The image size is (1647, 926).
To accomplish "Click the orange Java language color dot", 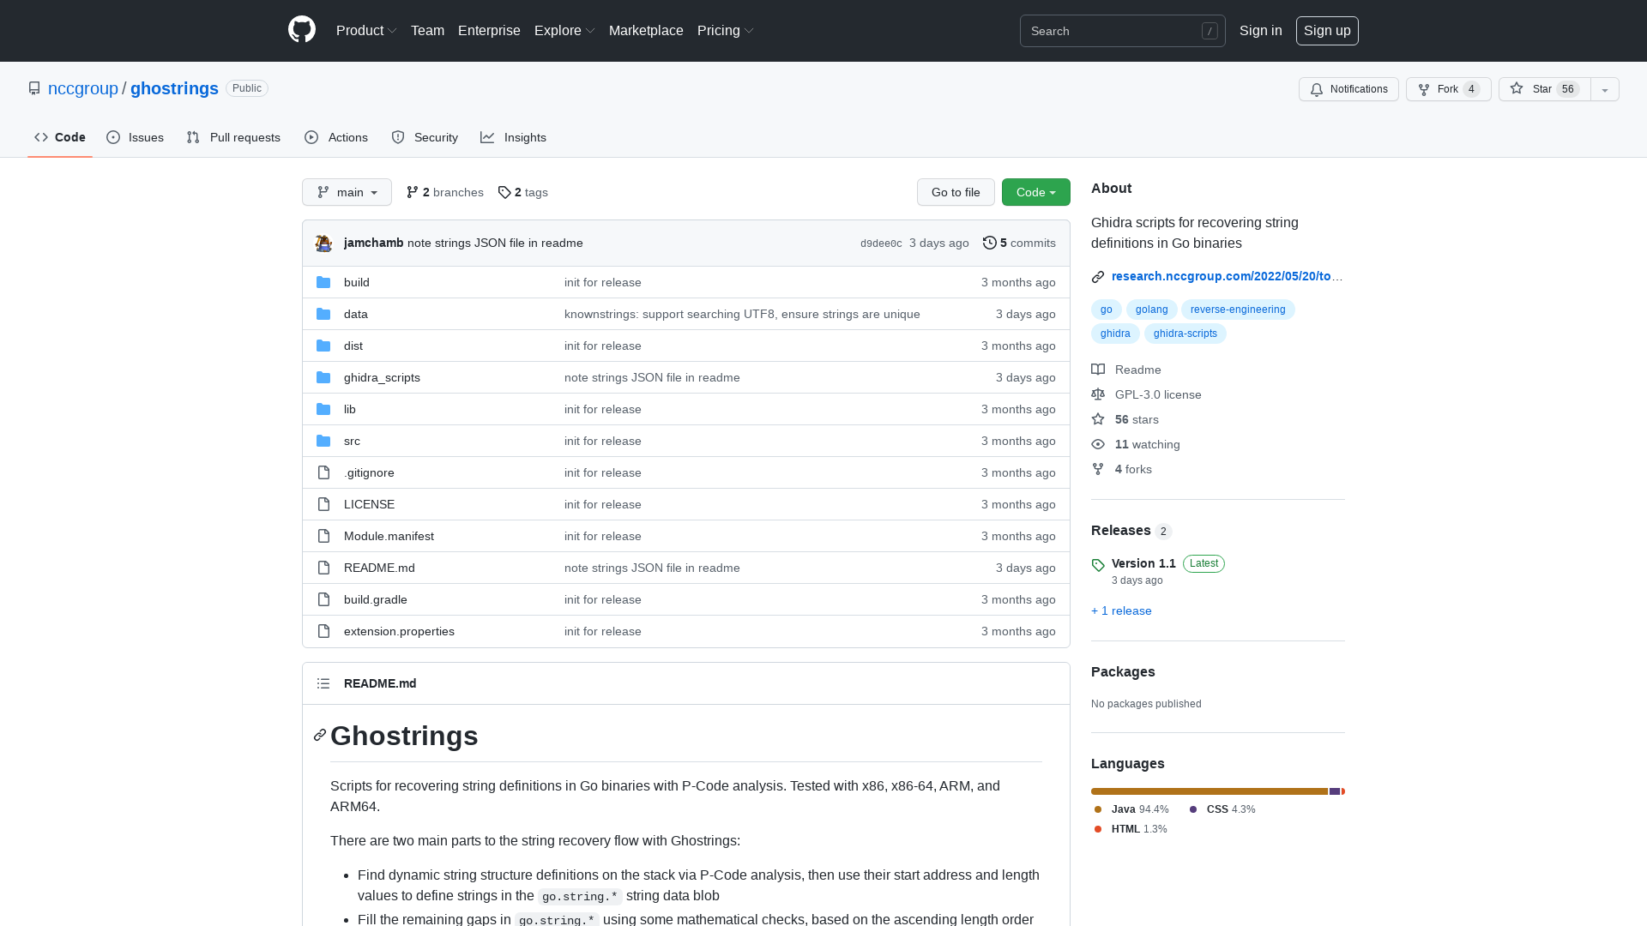I will (x=1098, y=809).
